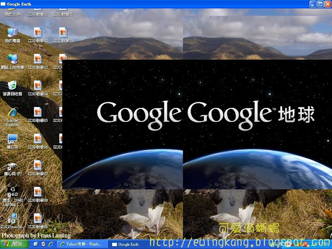
Task: Click the Google Earth window title bar
Action: (166, 4)
